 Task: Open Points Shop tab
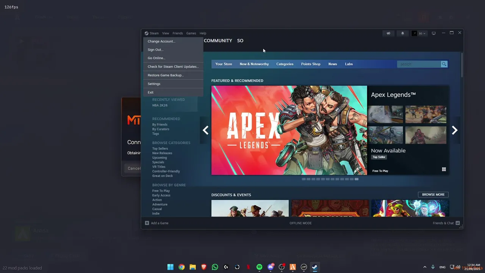pos(311,64)
